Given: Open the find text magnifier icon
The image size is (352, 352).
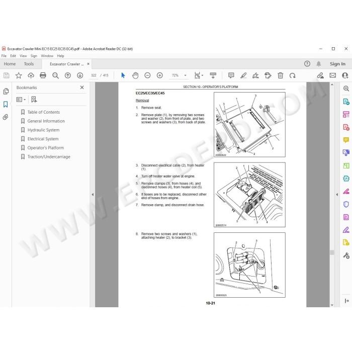Looking at the screenshot, I should (55, 75).
